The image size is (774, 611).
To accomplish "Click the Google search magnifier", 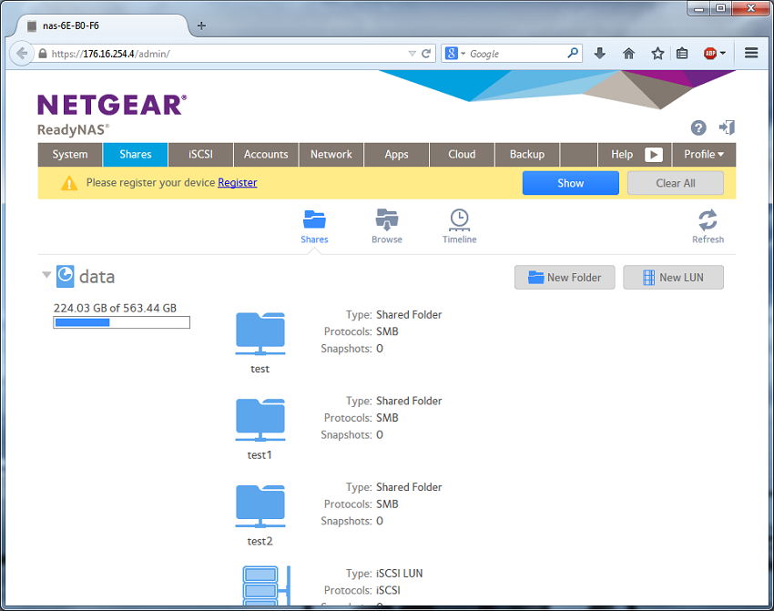I will pyautogui.click(x=573, y=53).
